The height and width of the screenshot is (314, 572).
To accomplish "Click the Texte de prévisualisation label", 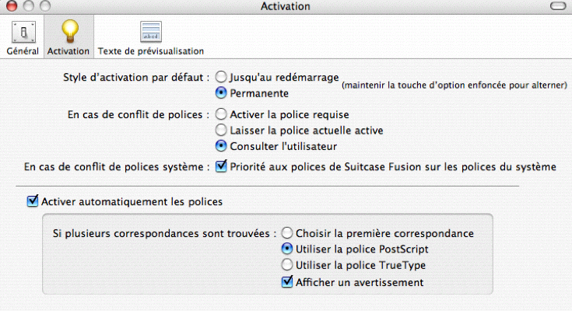I will pos(151,51).
